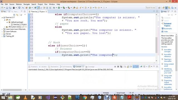Open the Refactor menu
Image resolution: width=178 pixels, height=100 pixels.
click(19, 4)
